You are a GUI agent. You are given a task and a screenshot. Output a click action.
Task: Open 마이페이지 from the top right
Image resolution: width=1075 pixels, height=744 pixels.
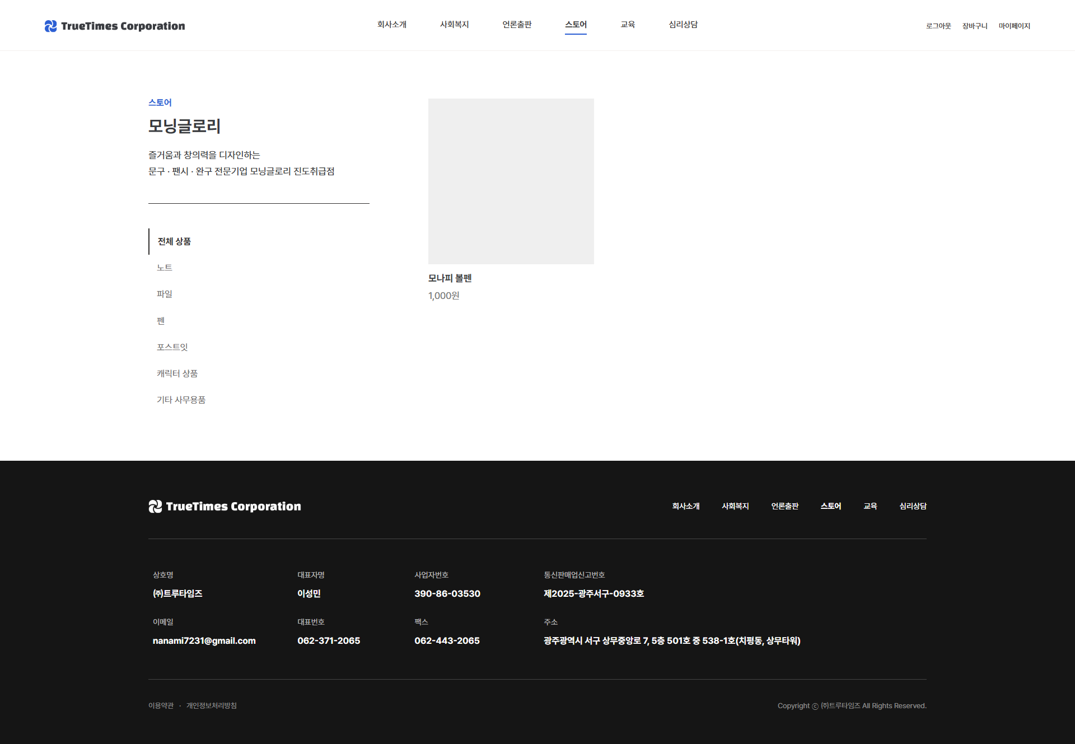click(x=1015, y=26)
